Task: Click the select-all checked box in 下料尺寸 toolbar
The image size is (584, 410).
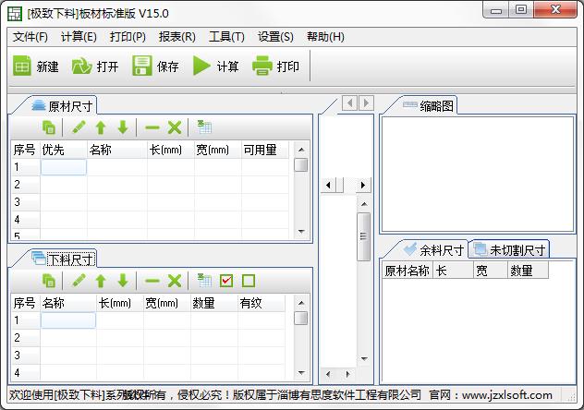Action: pyautogui.click(x=226, y=281)
